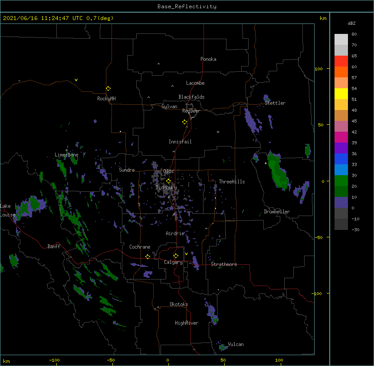This screenshot has width=374, height=366.
Task: Click the Innisfail city label
Action: pos(180,142)
